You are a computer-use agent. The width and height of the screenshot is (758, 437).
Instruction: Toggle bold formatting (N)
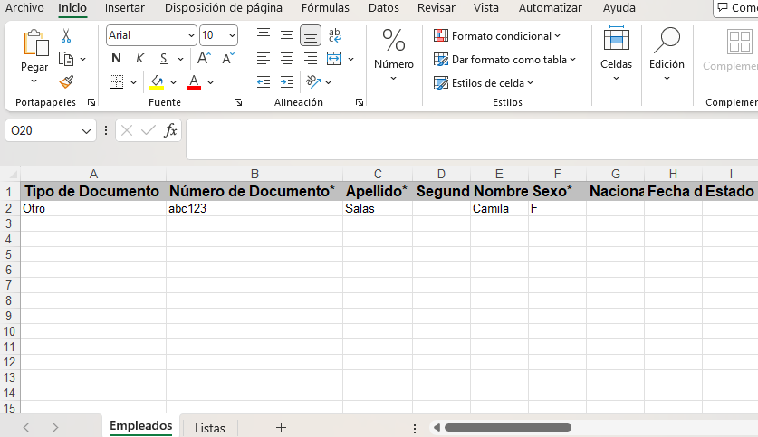tap(116, 59)
